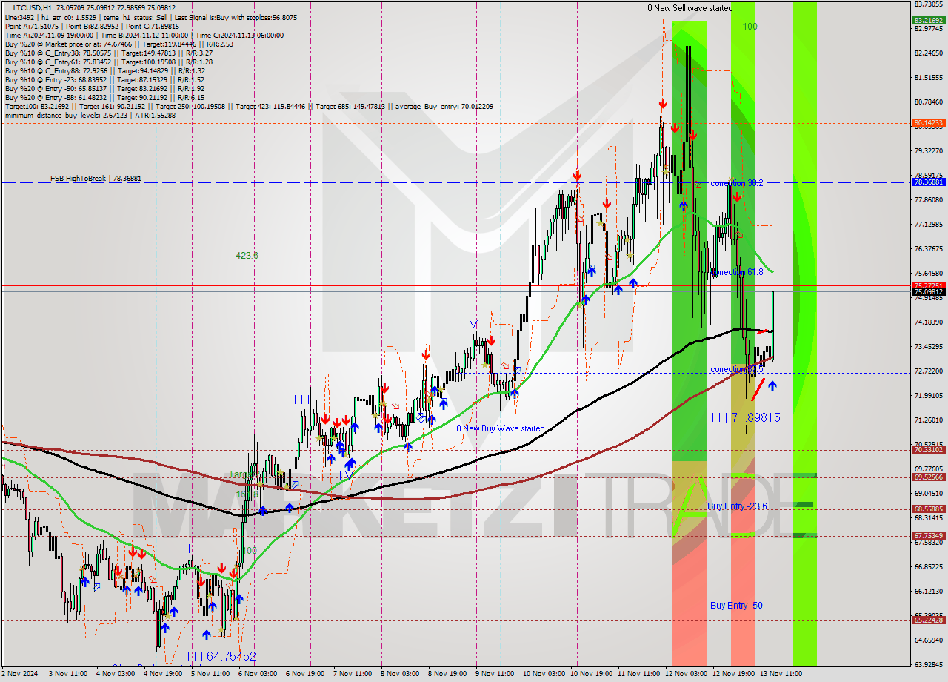Click the 67.75349 price level tag

click(x=928, y=536)
